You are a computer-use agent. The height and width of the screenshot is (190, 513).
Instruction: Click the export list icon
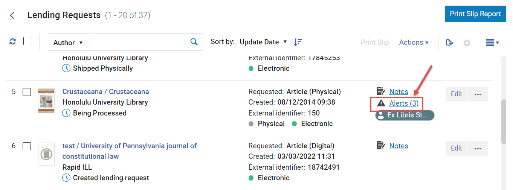[x=449, y=43]
